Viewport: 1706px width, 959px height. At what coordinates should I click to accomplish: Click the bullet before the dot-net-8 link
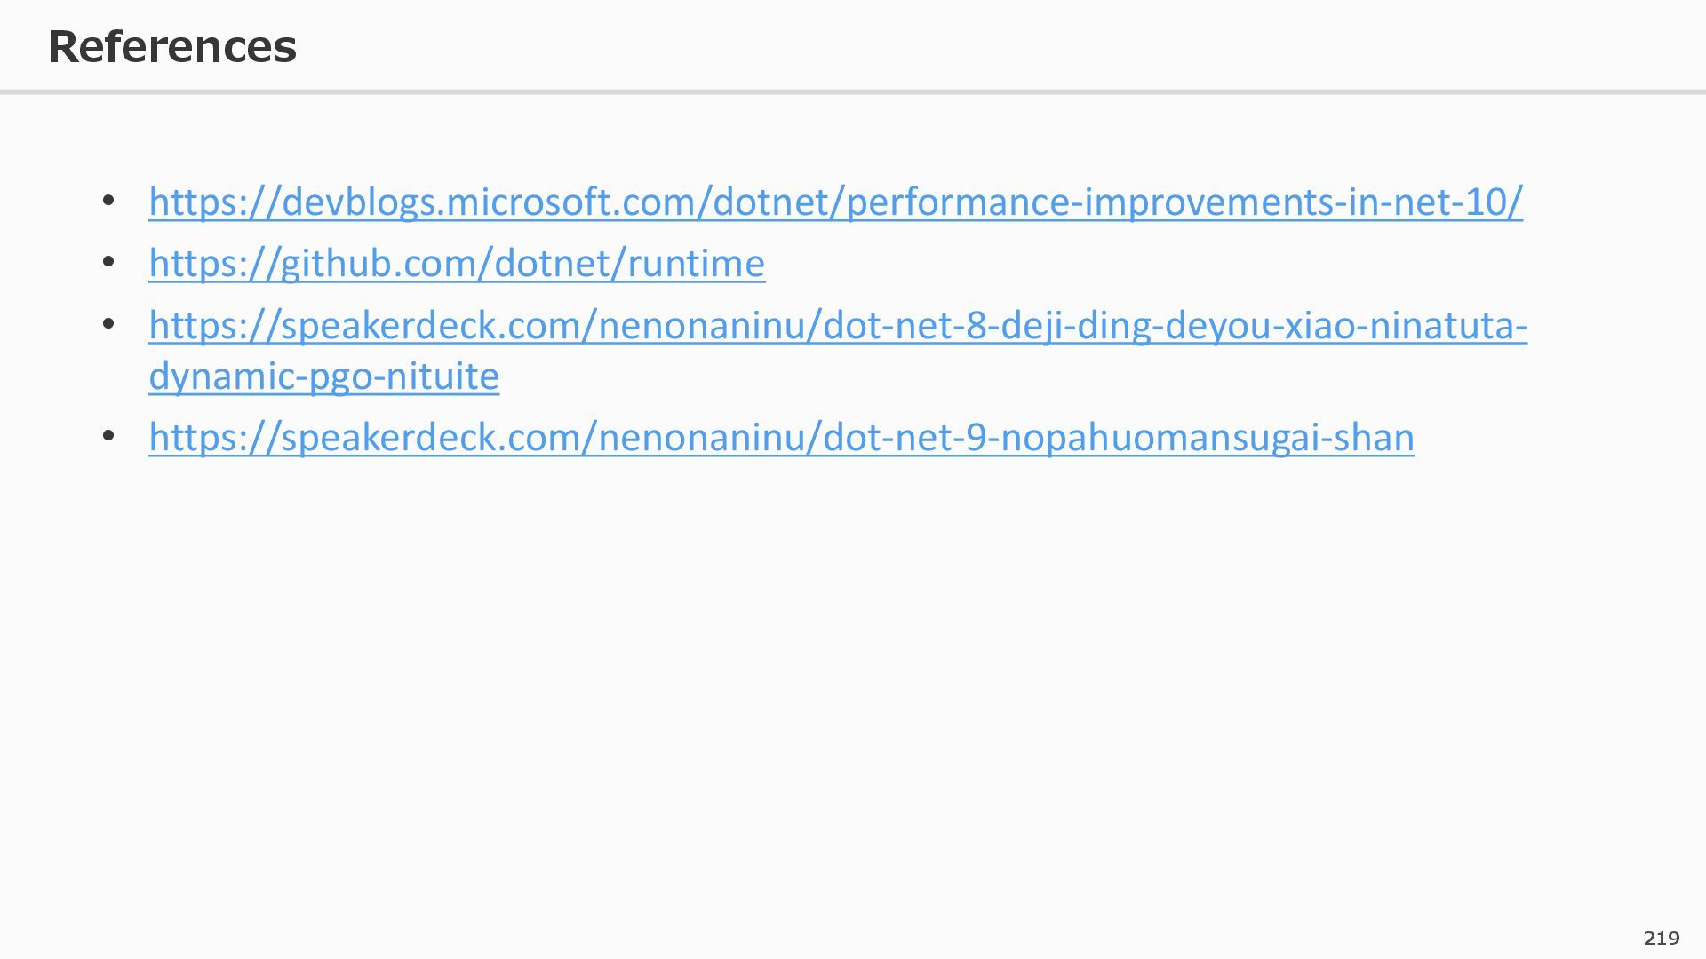point(108,324)
